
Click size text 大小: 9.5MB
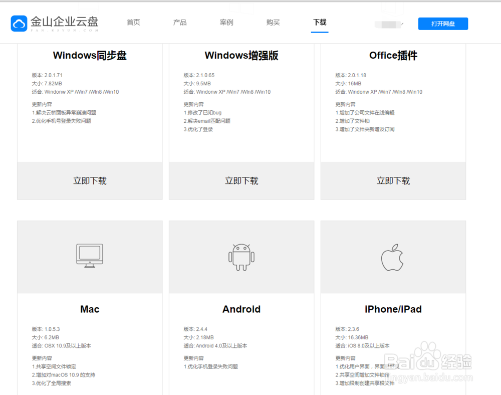[197, 83]
